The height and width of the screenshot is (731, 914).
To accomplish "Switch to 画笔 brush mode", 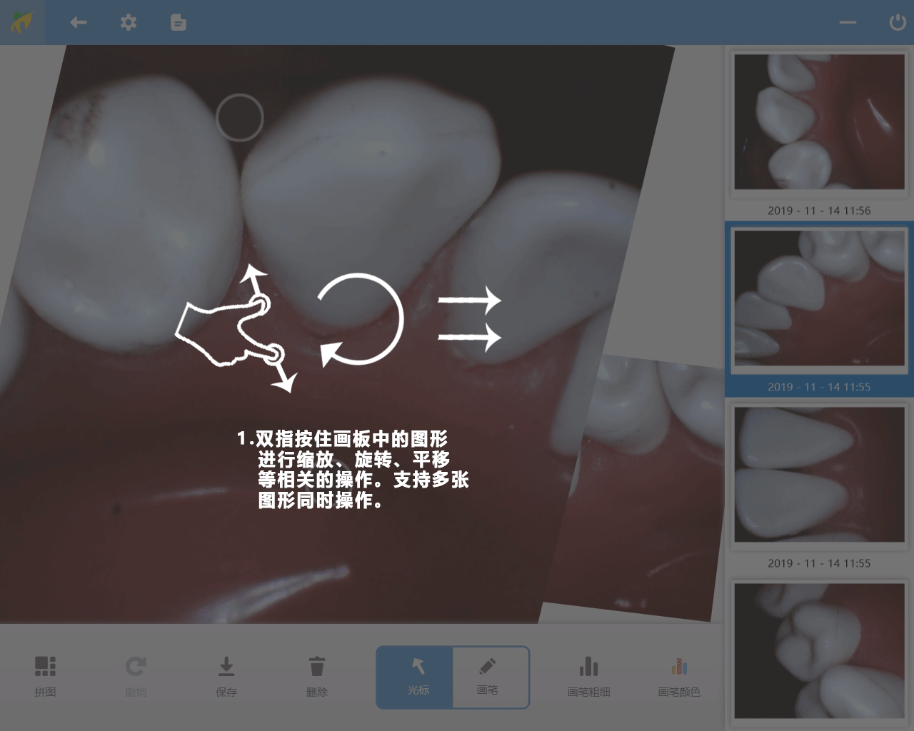I will click(x=488, y=676).
